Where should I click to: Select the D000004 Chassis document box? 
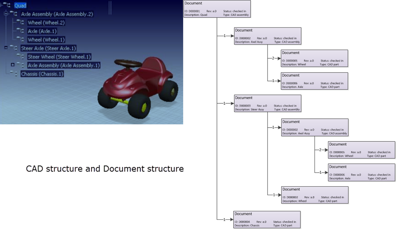(267, 219)
